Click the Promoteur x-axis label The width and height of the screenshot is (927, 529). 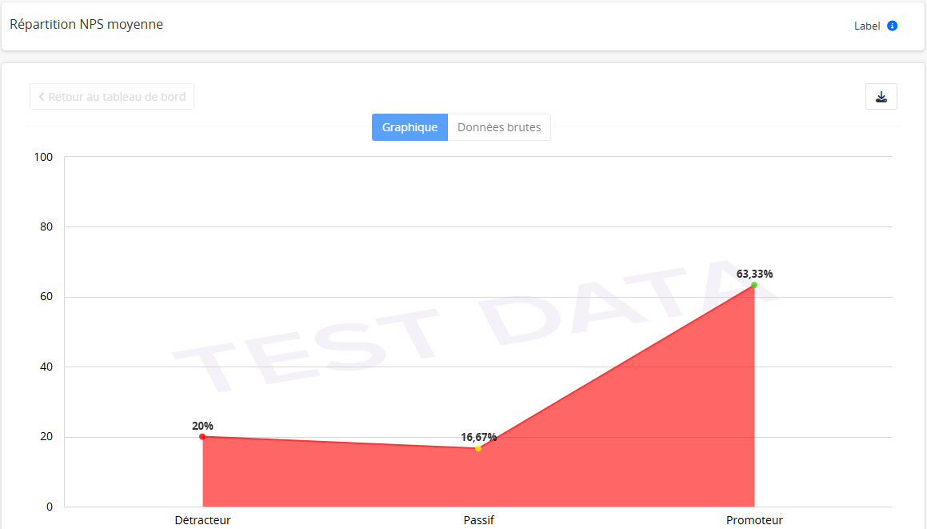tap(754, 520)
